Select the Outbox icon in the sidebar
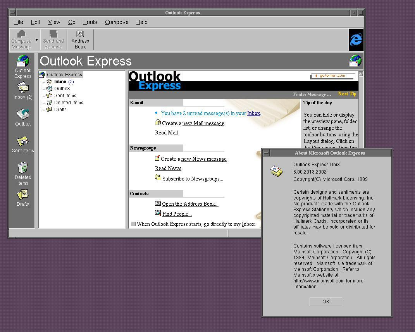This screenshot has height=332, width=415. pos(22,116)
